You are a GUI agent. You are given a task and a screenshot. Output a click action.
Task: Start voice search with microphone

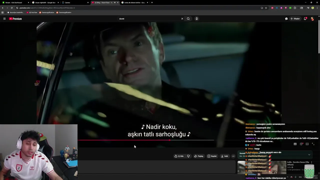[197, 19]
